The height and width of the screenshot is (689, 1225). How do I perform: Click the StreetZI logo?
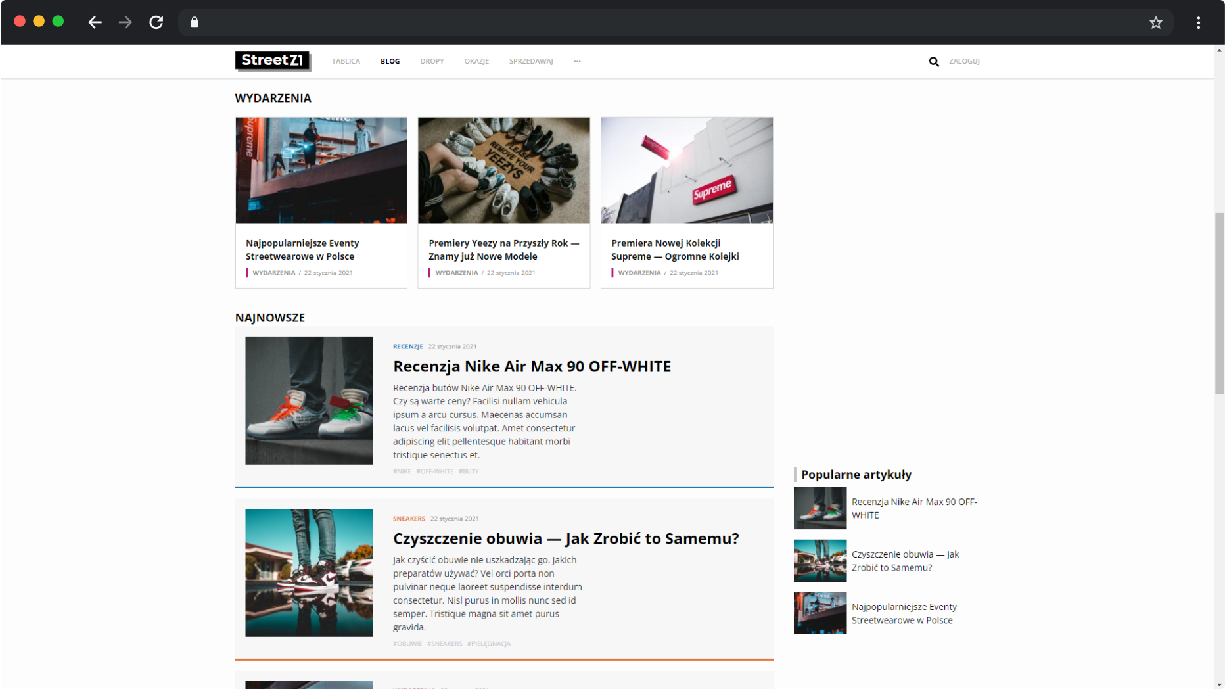[x=273, y=60]
